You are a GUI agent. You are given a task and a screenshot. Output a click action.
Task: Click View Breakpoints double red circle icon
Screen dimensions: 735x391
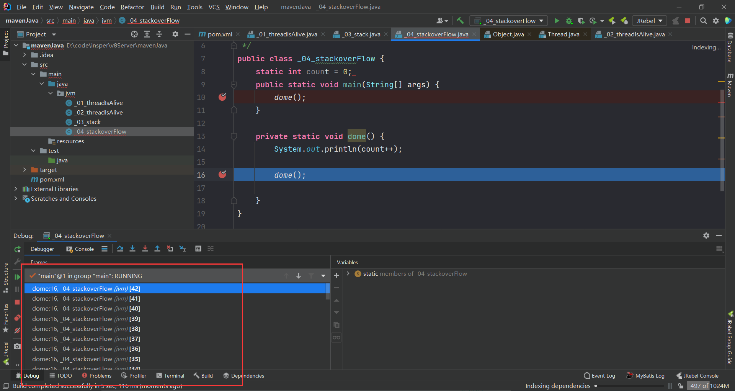pos(17,318)
